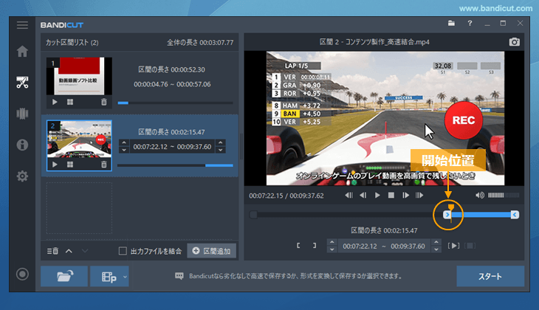Click the current time 00:07:22.15 display
Screen dimensions: 539x310
click(266, 196)
